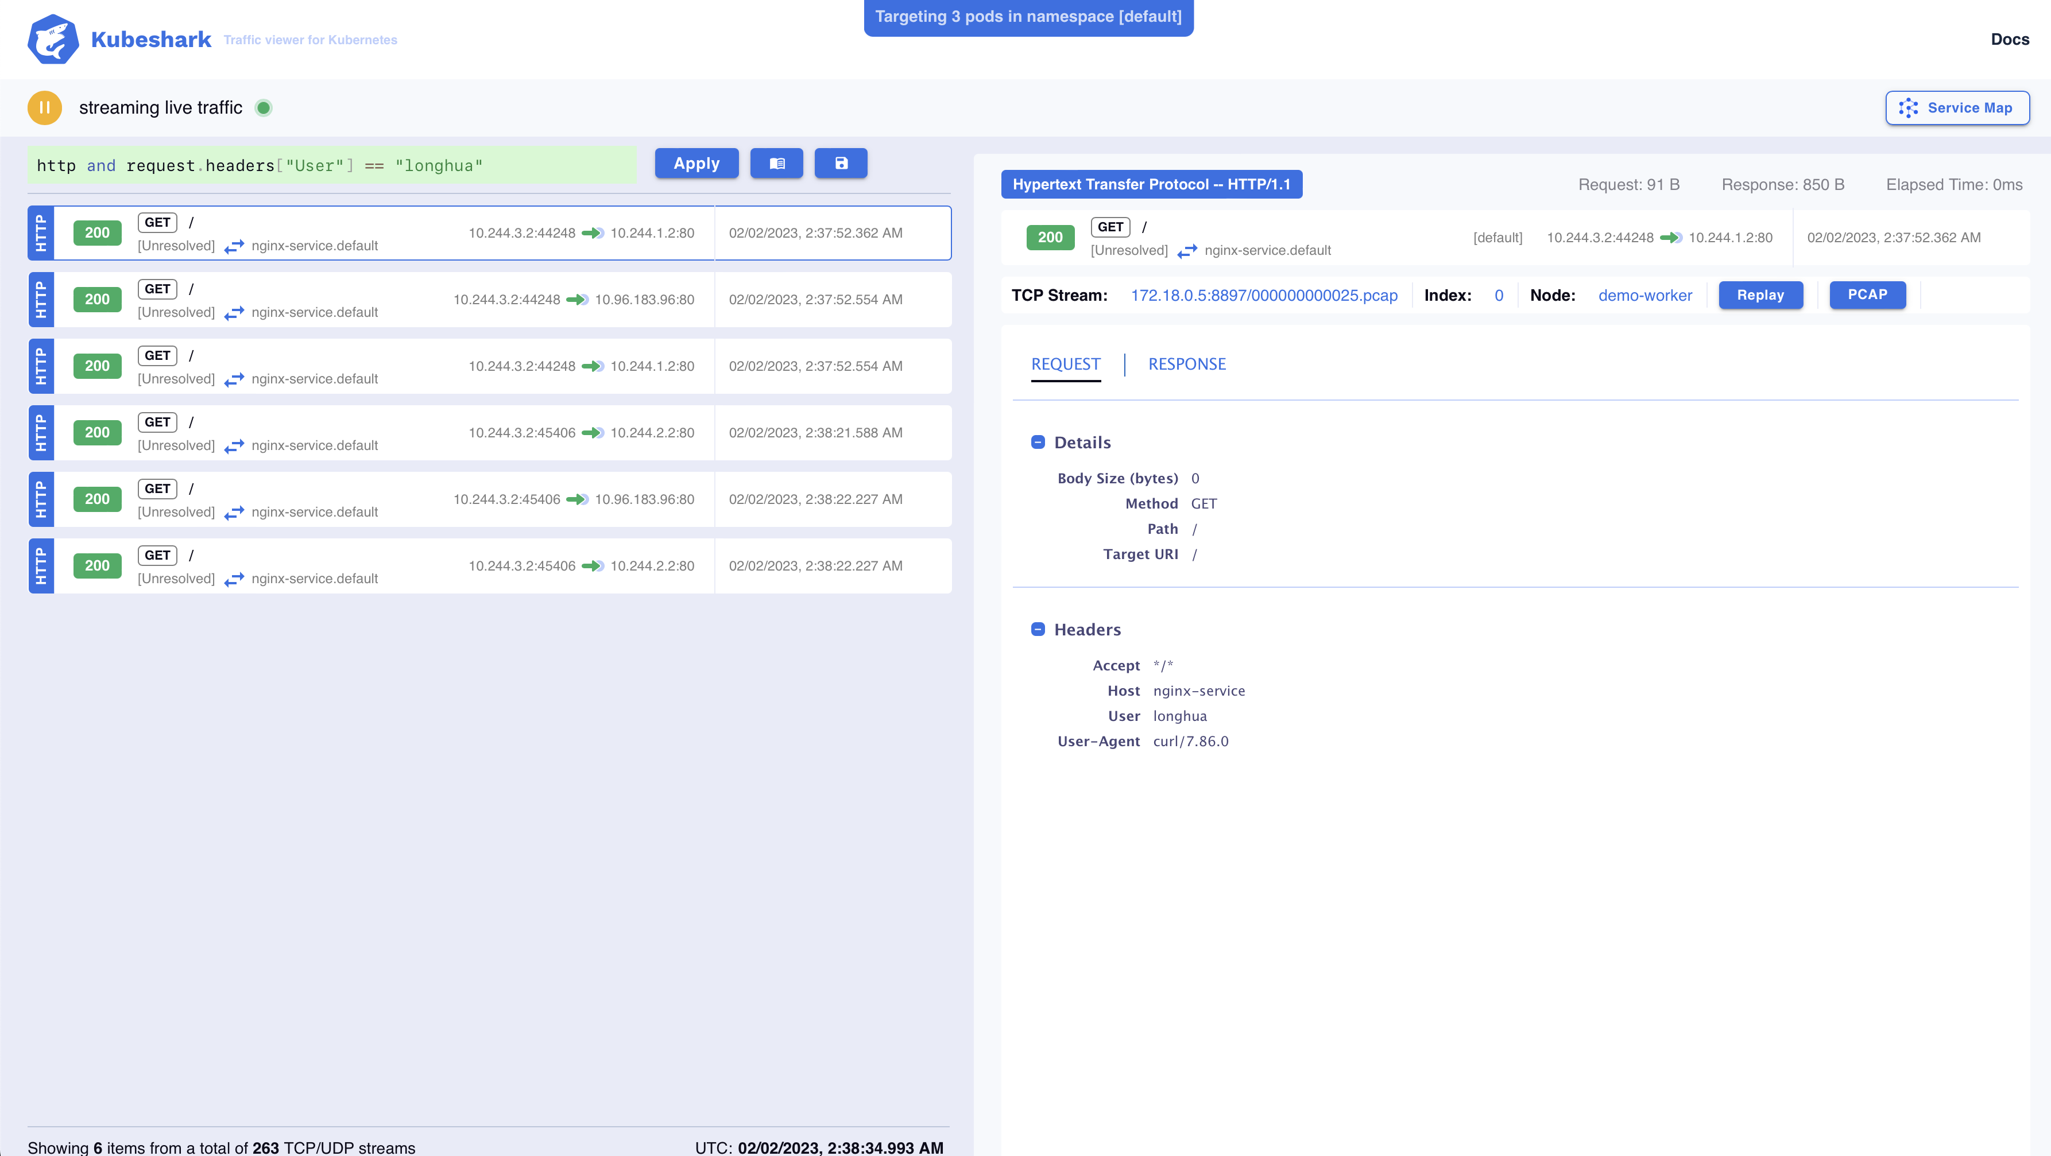Screen dimensions: 2051x1156
Task: Click the green streaming status indicator
Action: pos(264,107)
